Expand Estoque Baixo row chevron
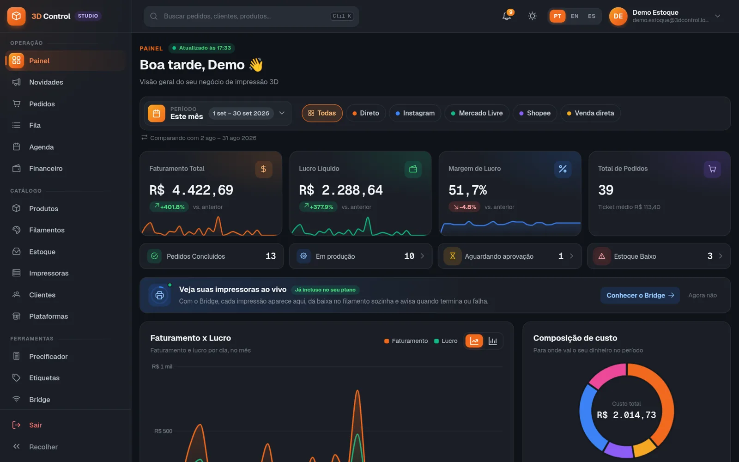Image resolution: width=739 pixels, height=462 pixels. point(721,256)
